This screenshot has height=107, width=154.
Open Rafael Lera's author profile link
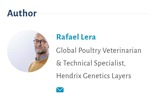pos(76,37)
